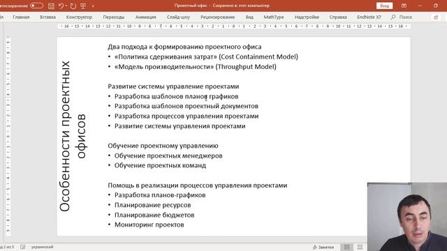The width and height of the screenshot is (447, 251).
Task: Click the document title 'Проектный офис'
Action: point(191,6)
